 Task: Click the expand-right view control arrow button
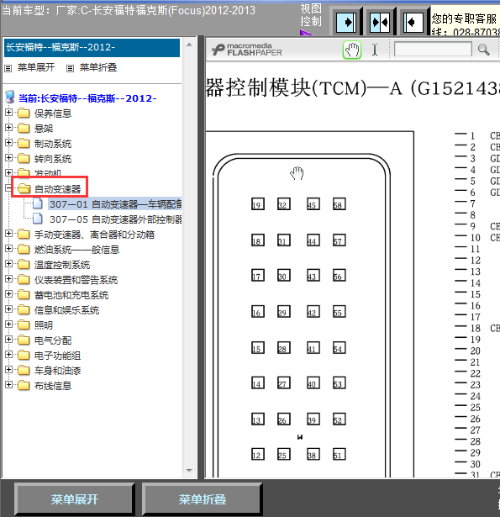(346, 22)
